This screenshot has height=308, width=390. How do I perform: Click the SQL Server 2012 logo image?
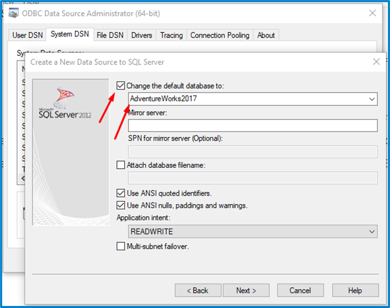(x=64, y=104)
